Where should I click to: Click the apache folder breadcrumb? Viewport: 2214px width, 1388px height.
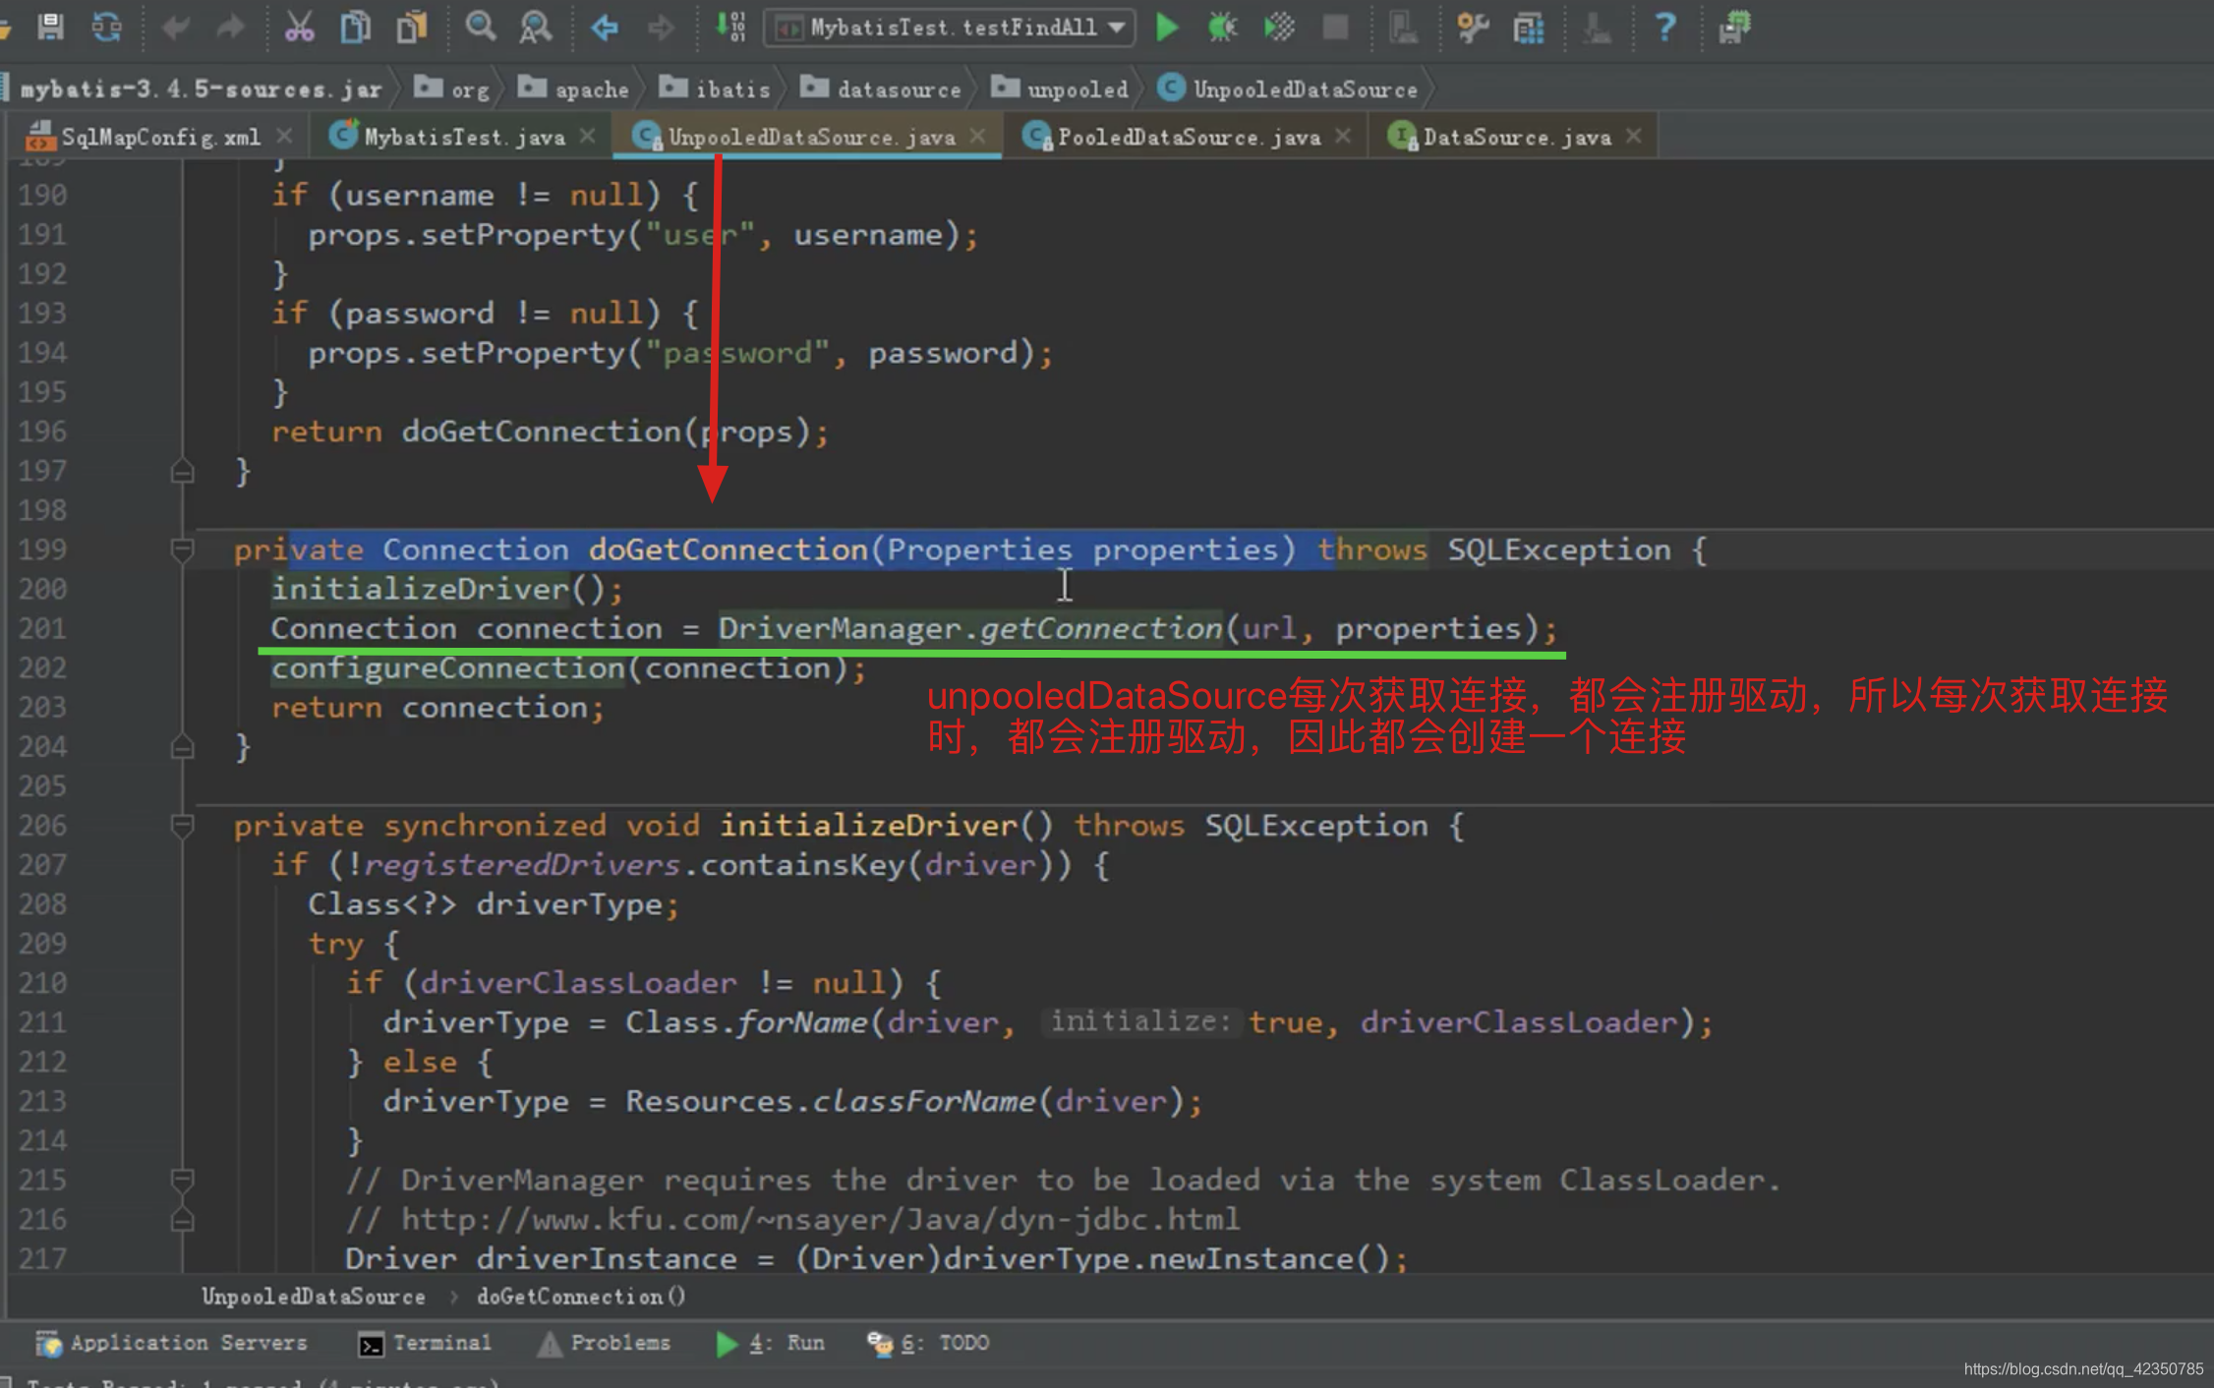pos(574,89)
